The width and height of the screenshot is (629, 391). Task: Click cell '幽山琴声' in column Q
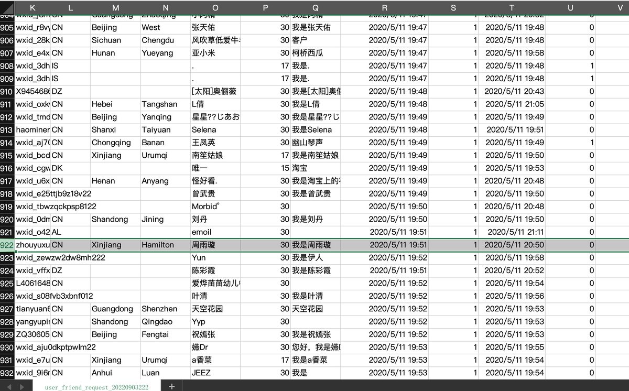[316, 143]
